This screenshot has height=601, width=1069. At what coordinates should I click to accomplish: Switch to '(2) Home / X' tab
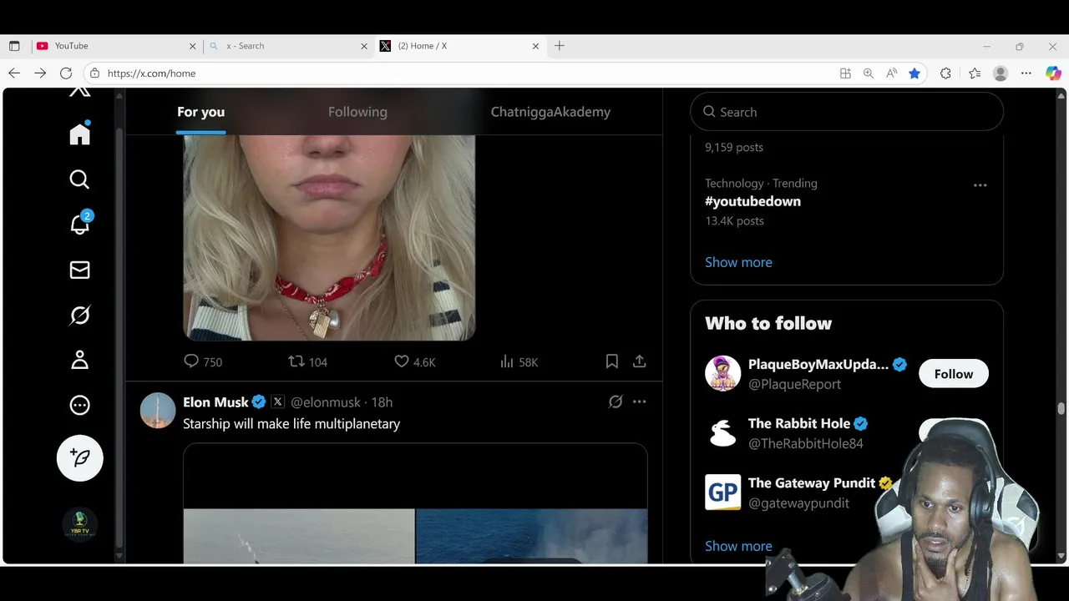(x=460, y=46)
